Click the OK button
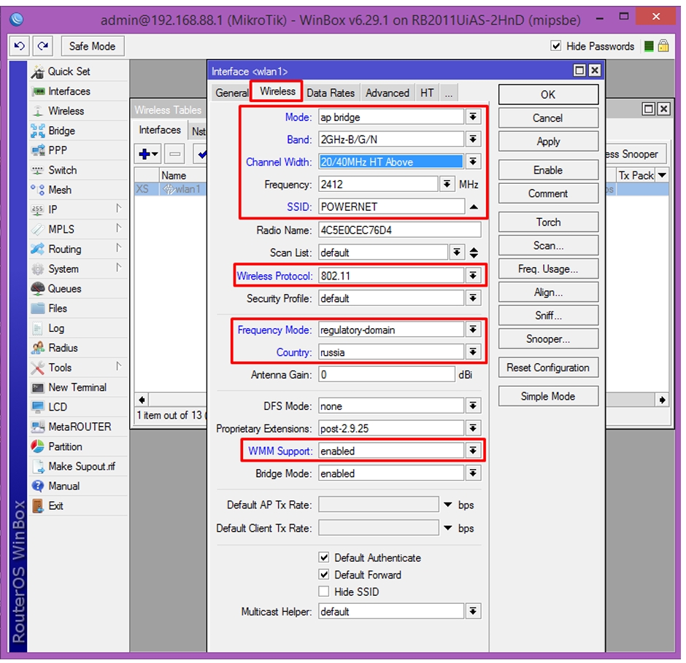686x663 pixels. (x=548, y=95)
